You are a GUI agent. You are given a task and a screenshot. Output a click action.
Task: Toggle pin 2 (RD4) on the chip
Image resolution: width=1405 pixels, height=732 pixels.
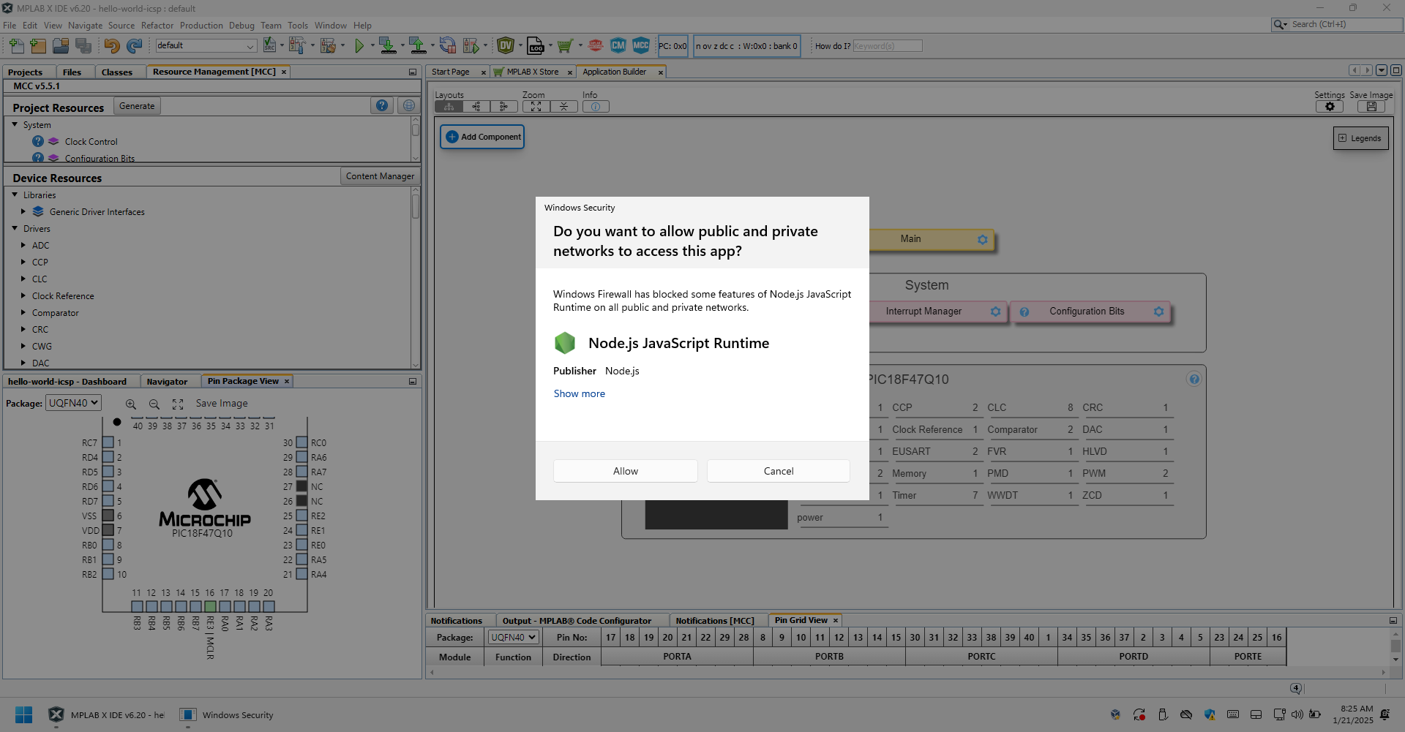coord(108,457)
